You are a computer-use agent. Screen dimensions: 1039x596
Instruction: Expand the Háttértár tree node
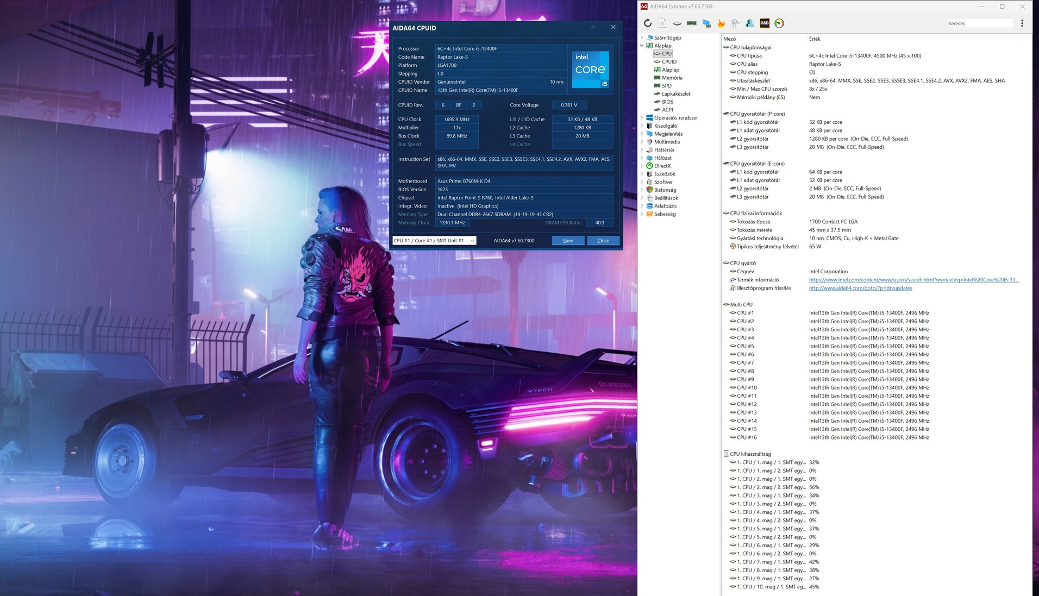642,150
